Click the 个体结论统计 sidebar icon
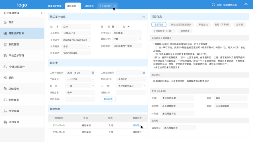 (5, 67)
